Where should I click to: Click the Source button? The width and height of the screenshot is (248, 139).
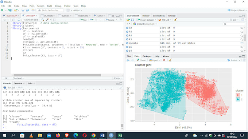coord(110,20)
